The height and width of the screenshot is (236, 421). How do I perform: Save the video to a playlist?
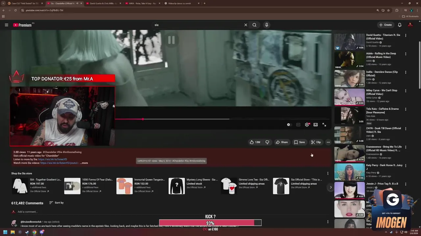299,142
